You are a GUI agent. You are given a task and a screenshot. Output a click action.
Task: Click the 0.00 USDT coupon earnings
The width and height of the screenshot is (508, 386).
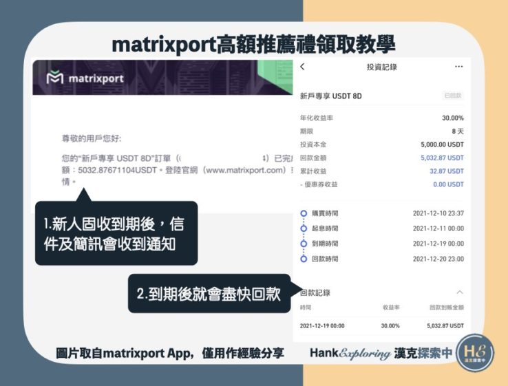[448, 184]
